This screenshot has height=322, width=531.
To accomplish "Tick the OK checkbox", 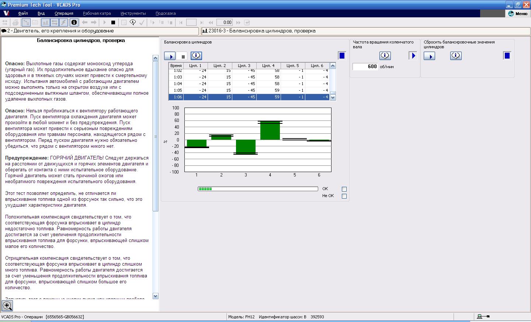I will pyautogui.click(x=344, y=189).
